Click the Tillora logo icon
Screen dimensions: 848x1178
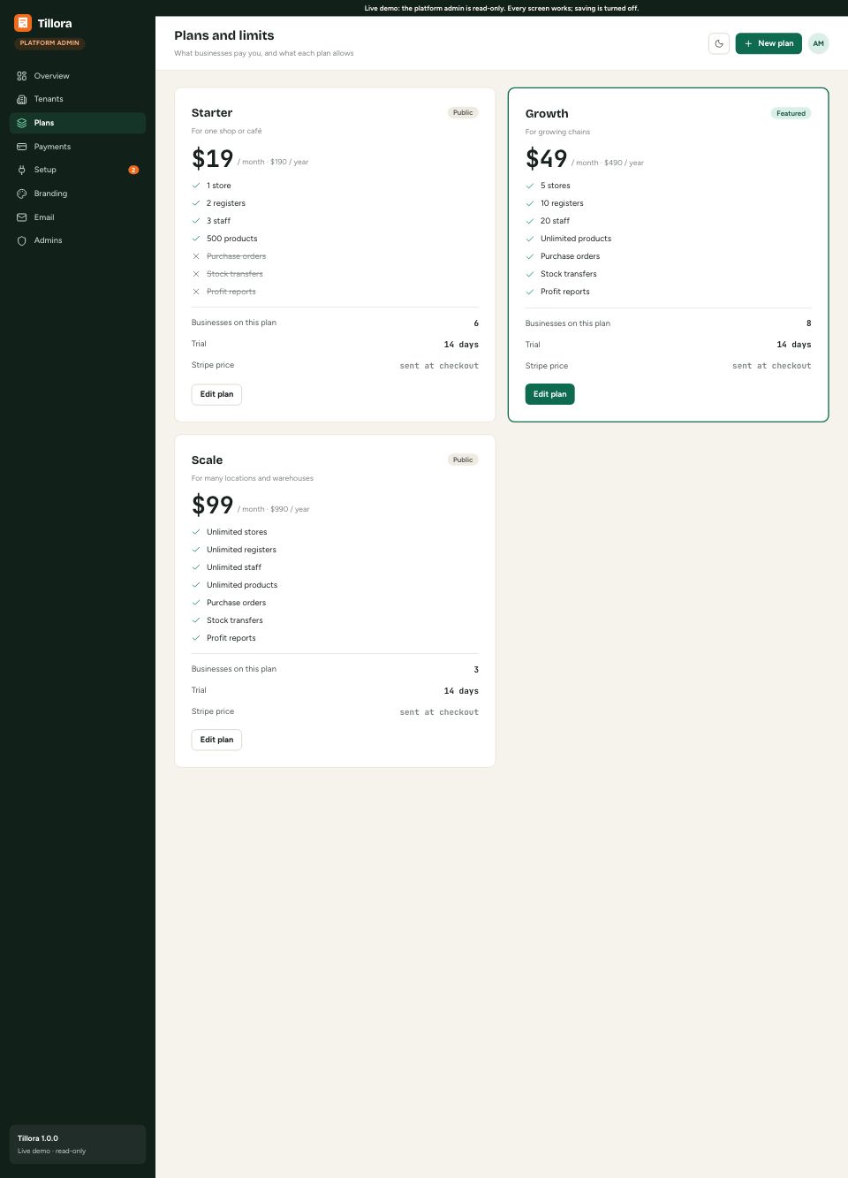[23, 23]
